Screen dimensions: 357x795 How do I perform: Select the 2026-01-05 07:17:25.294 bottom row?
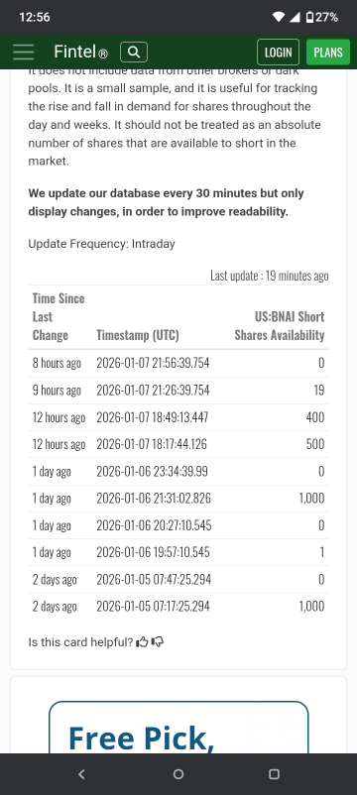(x=178, y=607)
